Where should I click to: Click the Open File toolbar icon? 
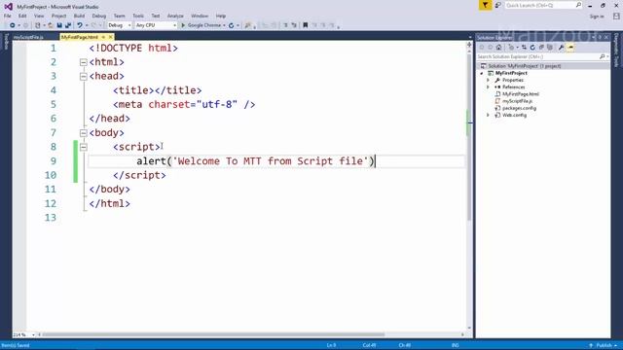tap(51, 25)
